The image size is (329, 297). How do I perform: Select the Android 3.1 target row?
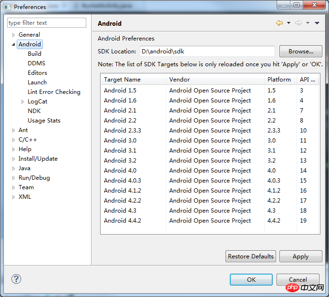coord(210,150)
